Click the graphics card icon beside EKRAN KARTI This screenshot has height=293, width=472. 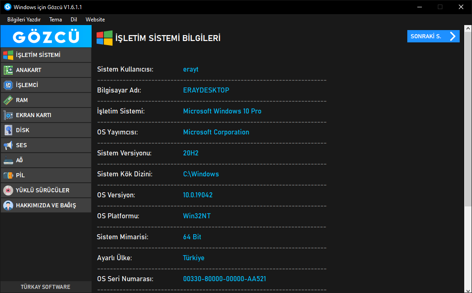8,115
